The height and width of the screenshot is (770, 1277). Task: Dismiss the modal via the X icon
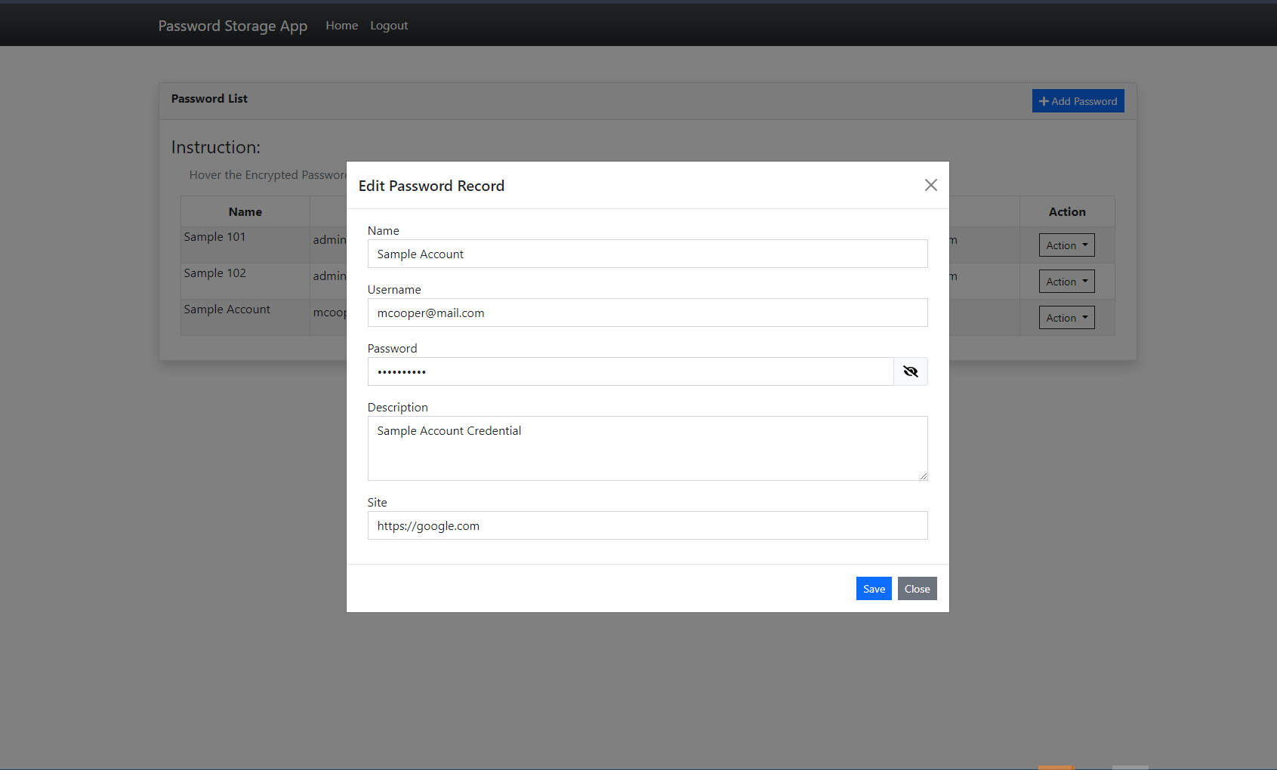click(931, 185)
